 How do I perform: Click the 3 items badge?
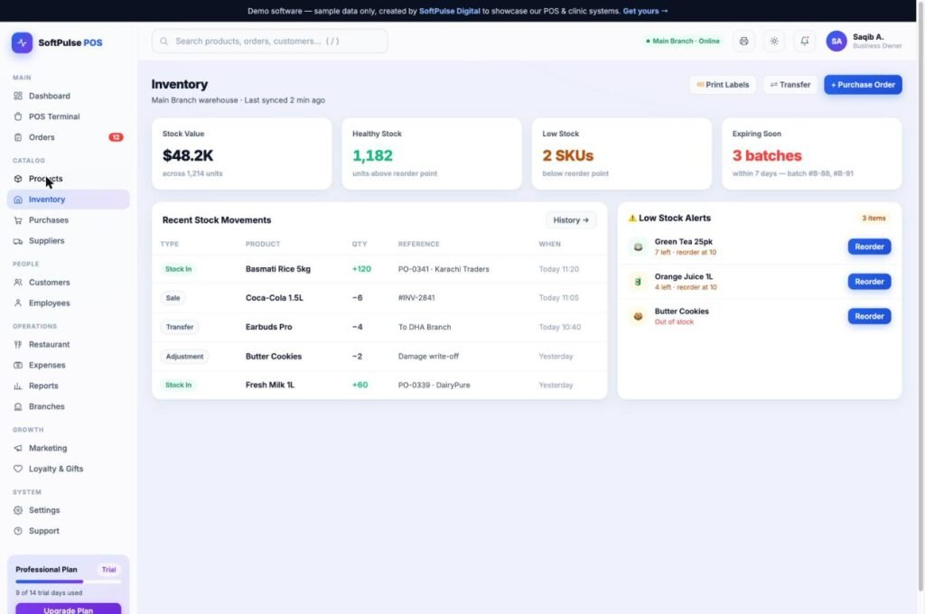click(874, 219)
